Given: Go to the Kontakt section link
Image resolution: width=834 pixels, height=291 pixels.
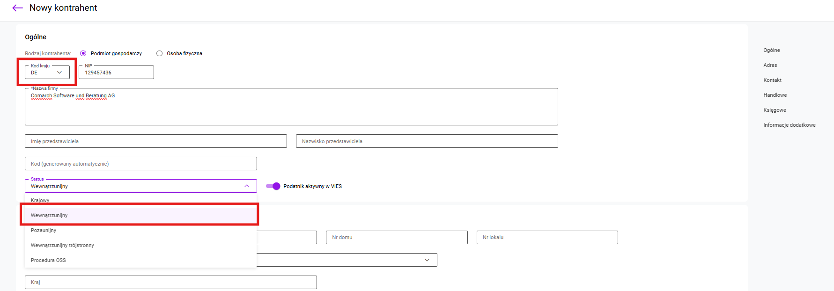Looking at the screenshot, I should [772, 80].
